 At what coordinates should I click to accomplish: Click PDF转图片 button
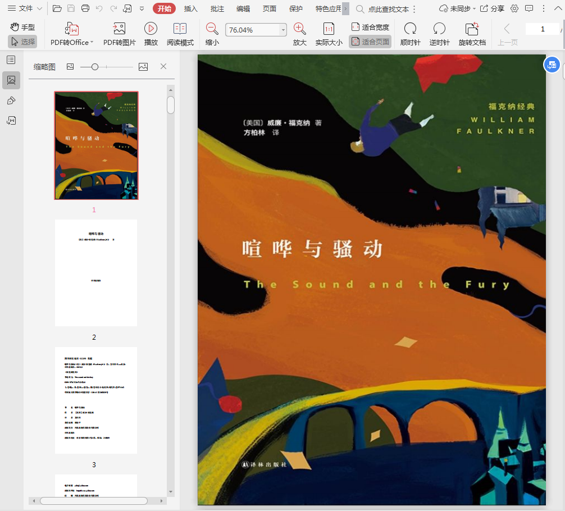click(x=119, y=34)
